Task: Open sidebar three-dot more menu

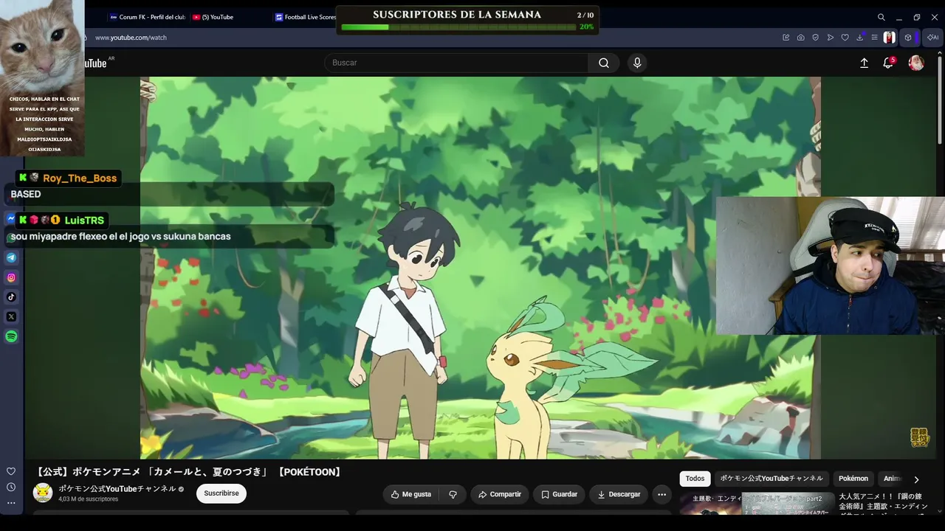Action: 11,503
